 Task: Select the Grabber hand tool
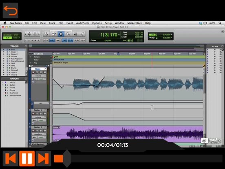coord(68,34)
